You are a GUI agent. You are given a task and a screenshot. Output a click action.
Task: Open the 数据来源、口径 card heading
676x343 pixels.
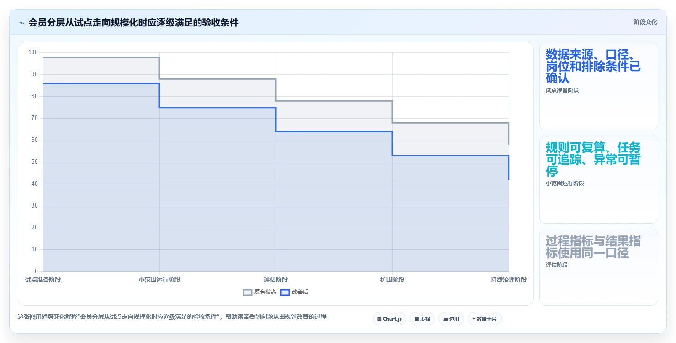pyautogui.click(x=593, y=66)
